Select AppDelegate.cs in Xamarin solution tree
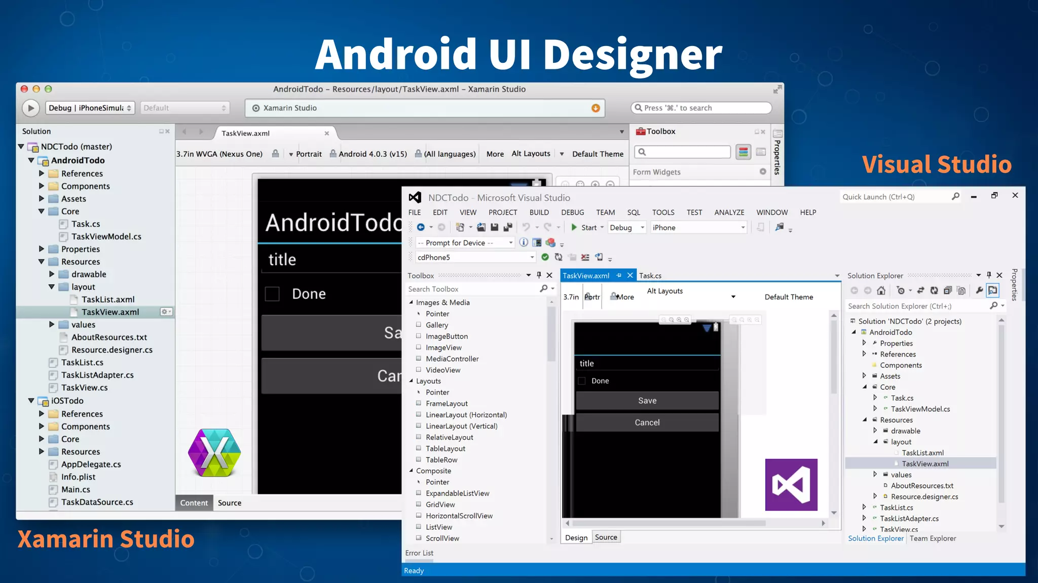 91,464
